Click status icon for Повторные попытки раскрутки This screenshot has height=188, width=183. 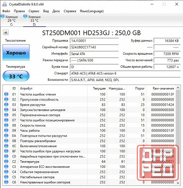pyautogui.click(x=6, y=135)
